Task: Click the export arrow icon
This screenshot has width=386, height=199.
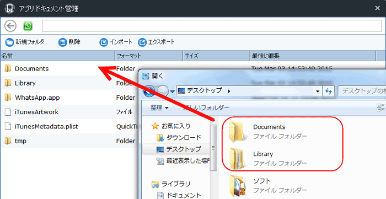Action: (142, 42)
